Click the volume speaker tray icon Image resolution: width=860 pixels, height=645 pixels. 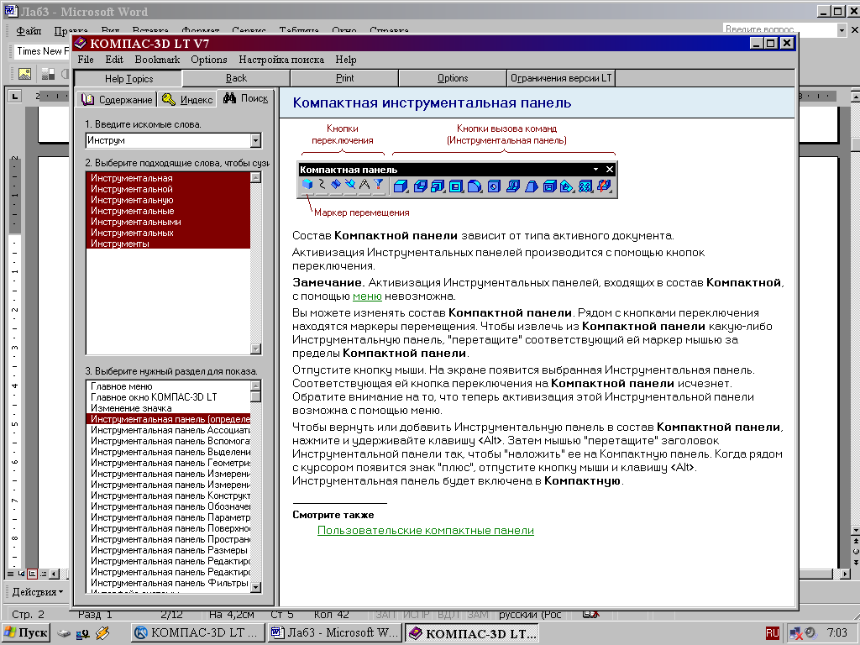click(810, 633)
